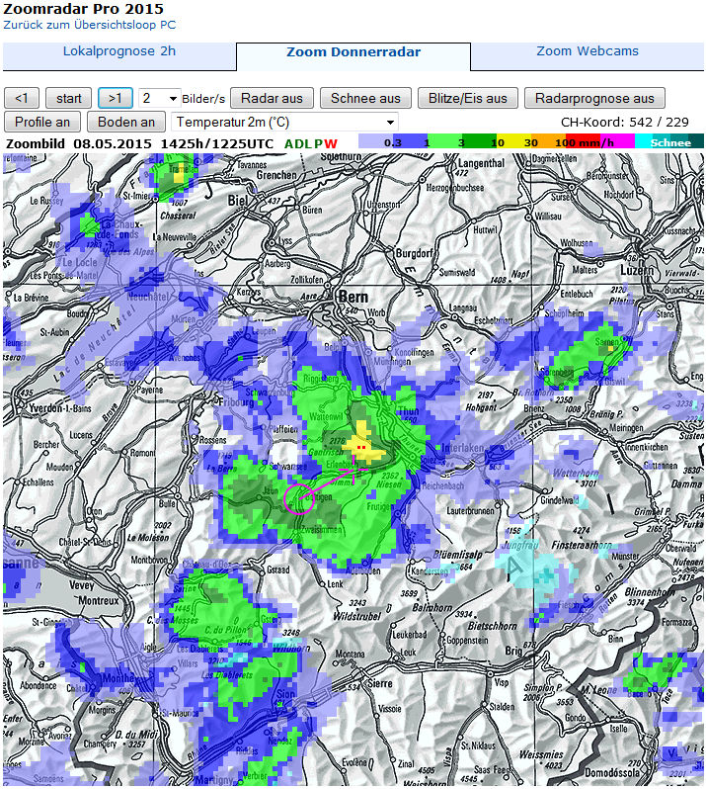Screen dimensions: 706x789
Task: Step forward one frame with >1 button
Action: click(x=115, y=98)
